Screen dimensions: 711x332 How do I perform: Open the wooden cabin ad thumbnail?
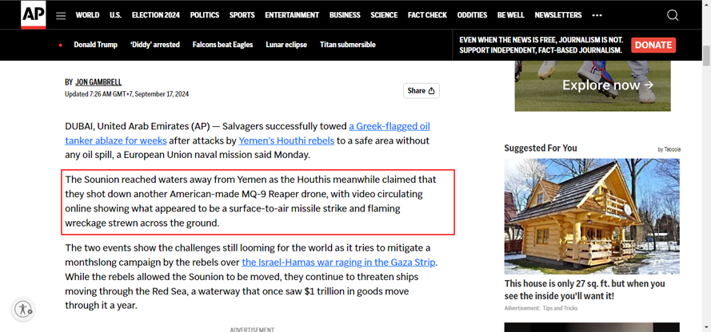coord(592,216)
